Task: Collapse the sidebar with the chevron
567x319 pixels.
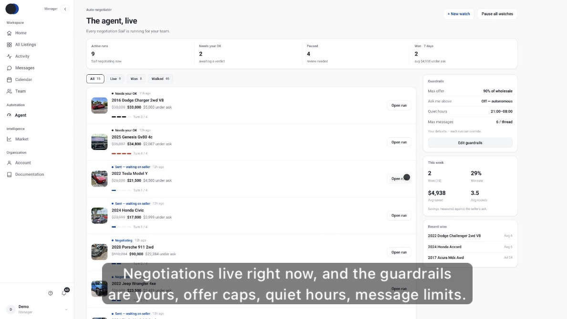Action: click(65, 9)
